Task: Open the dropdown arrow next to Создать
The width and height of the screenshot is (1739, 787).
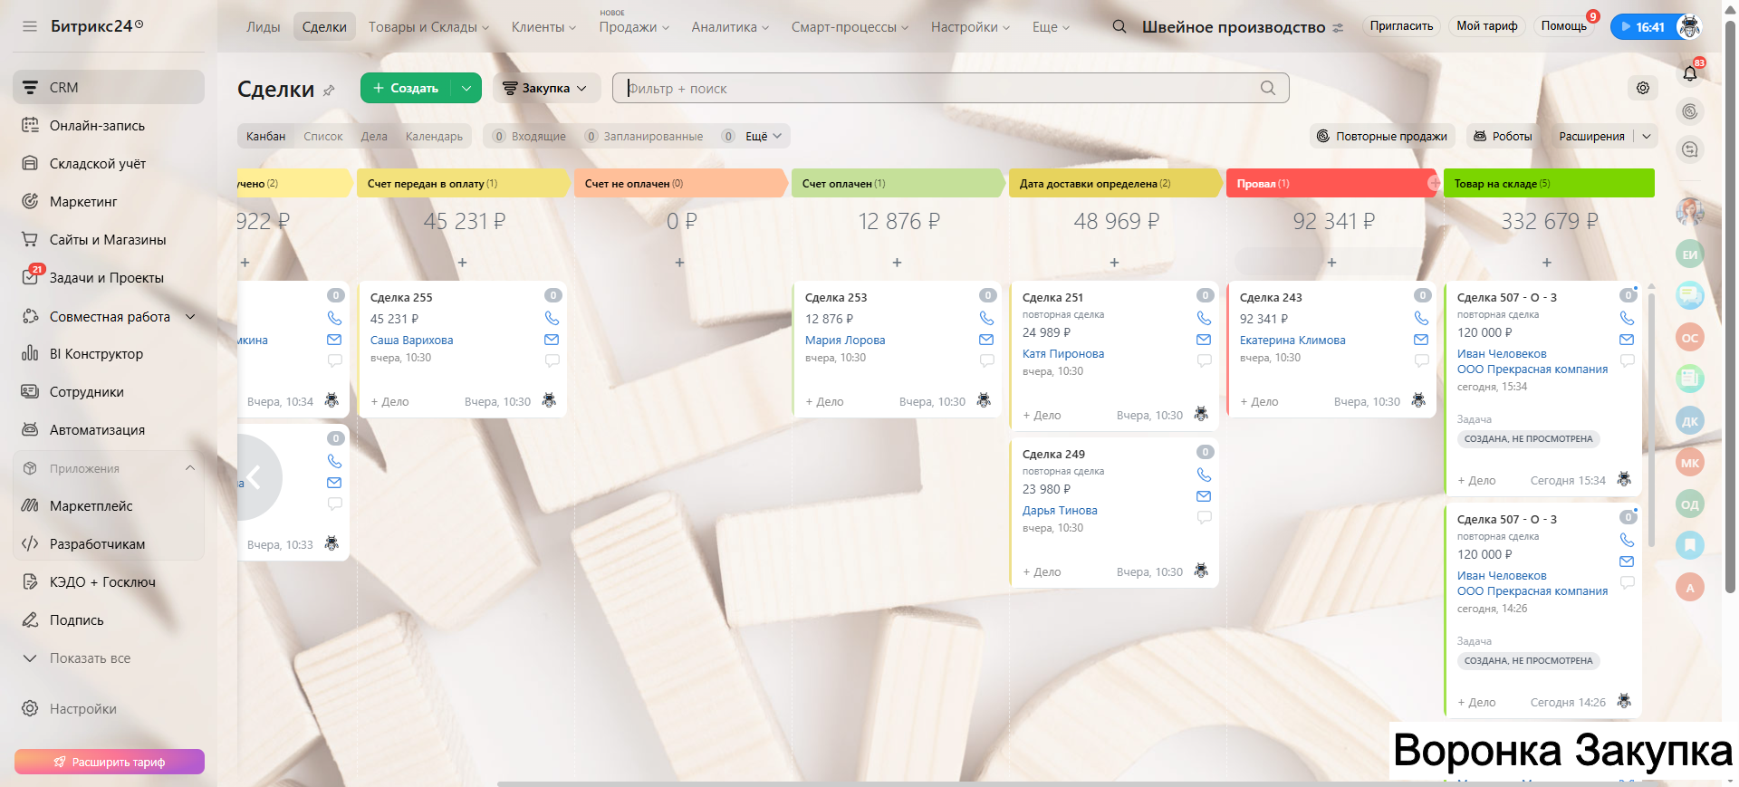Action: (x=466, y=88)
